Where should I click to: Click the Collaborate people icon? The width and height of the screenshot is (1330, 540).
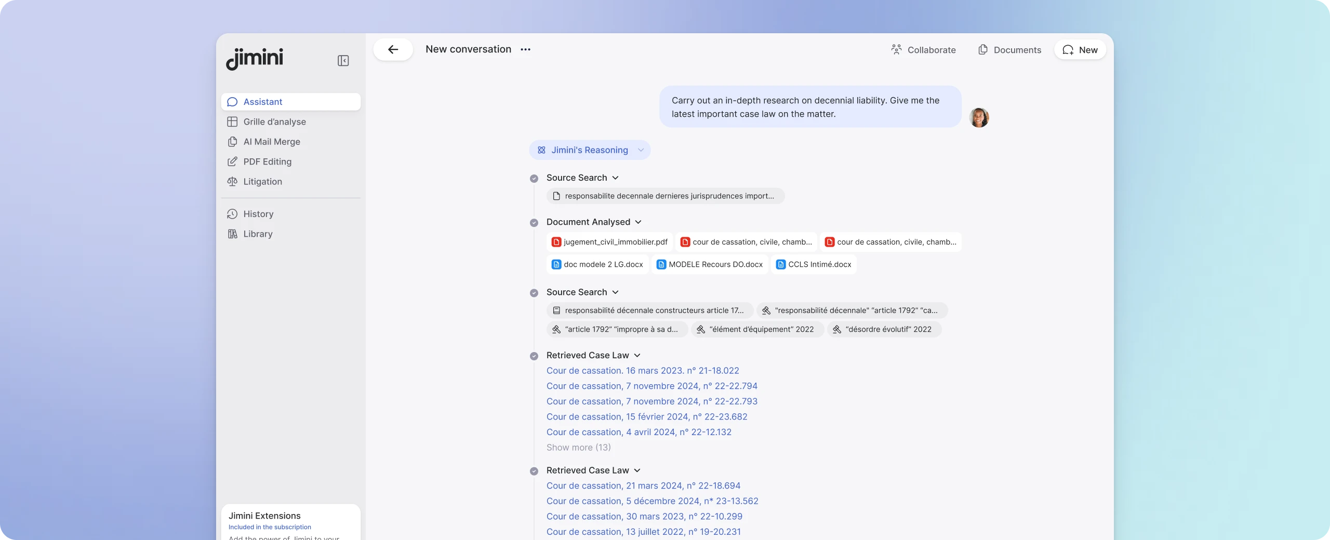tap(896, 49)
